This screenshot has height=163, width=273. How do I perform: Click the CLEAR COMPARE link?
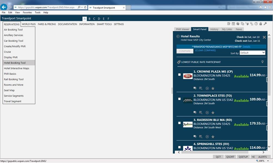coord(206,50)
